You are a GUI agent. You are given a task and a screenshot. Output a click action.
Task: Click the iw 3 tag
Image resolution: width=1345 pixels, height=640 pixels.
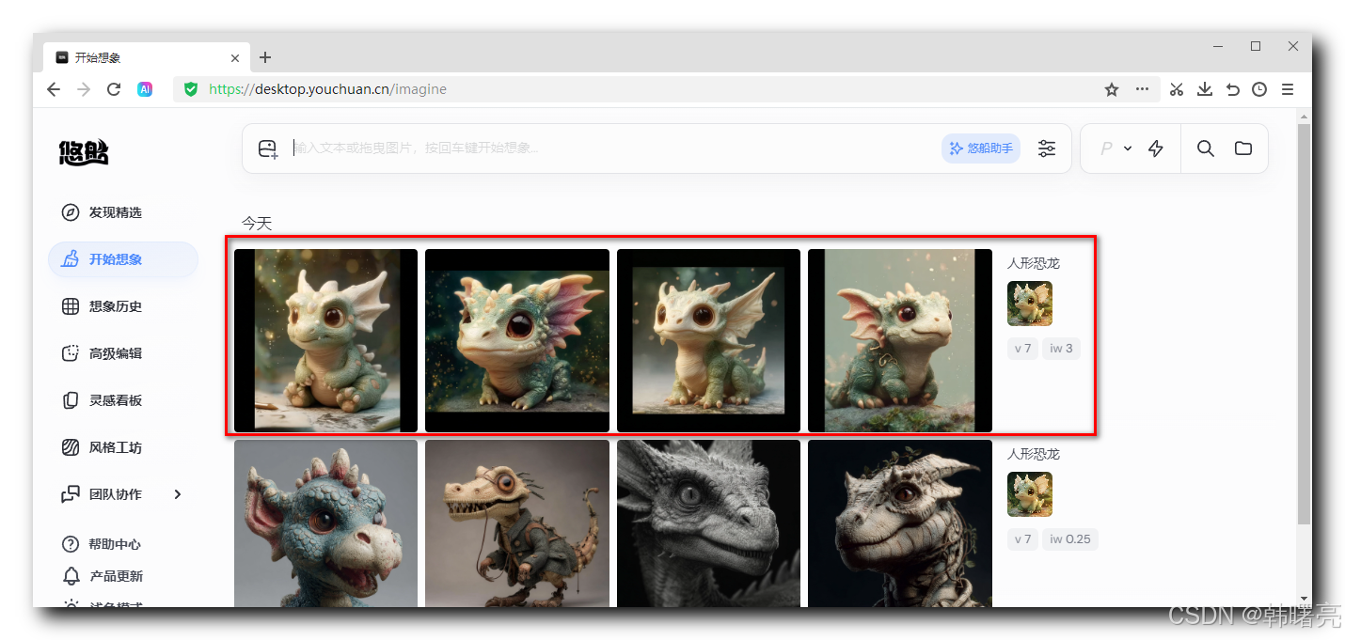[1062, 349]
